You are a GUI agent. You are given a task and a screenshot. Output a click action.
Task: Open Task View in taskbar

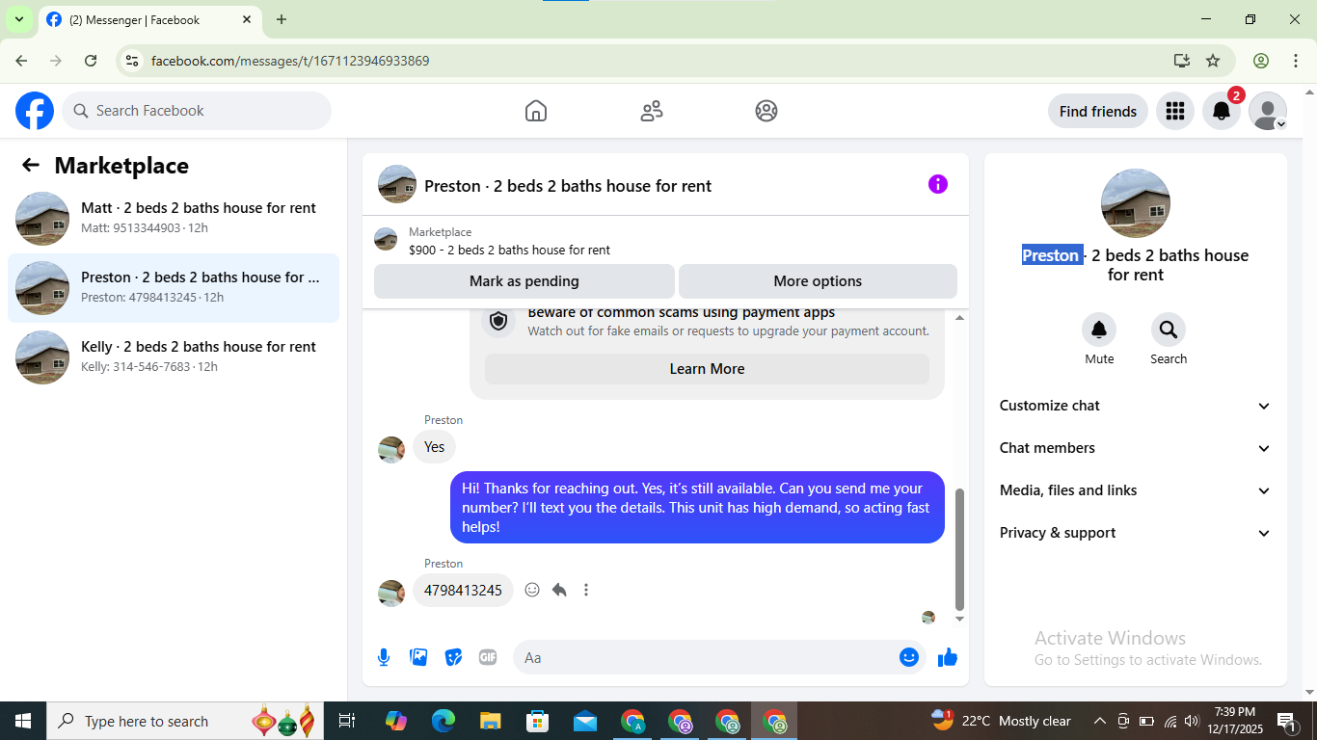(x=347, y=721)
